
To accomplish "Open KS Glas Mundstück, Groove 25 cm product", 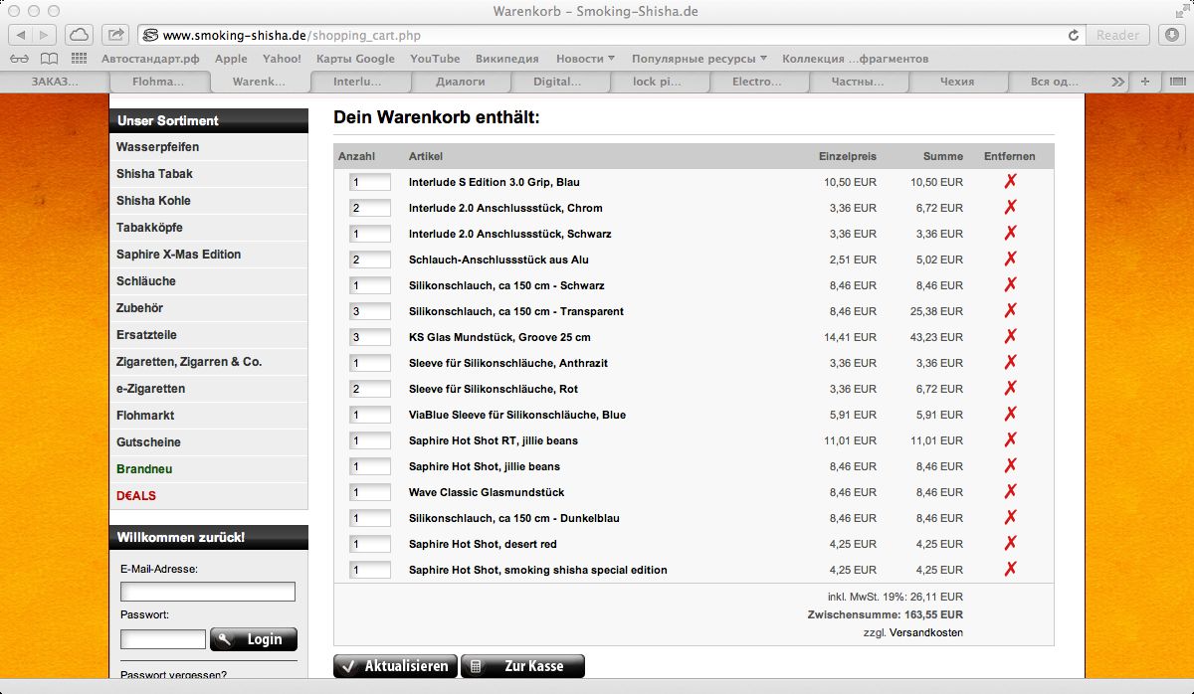I will 499,337.
